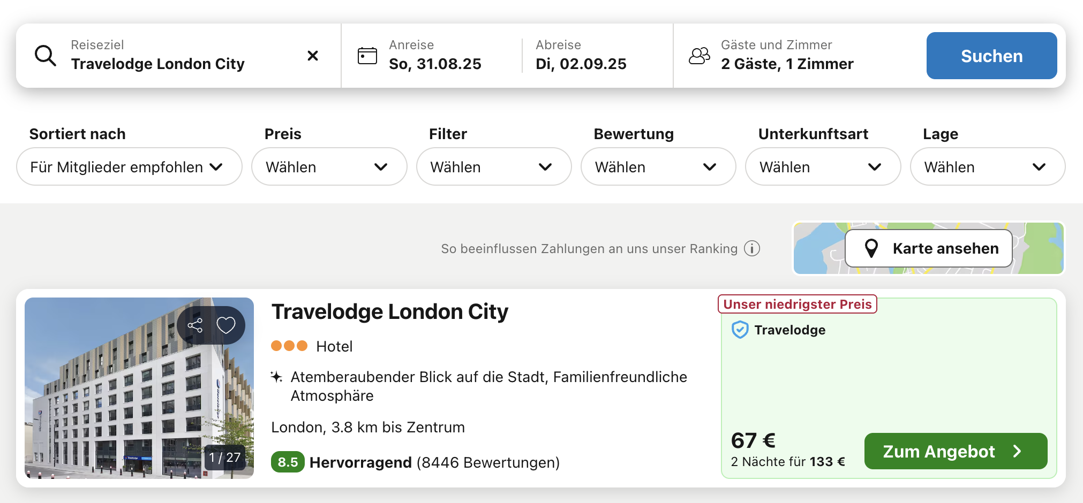Image resolution: width=1083 pixels, height=503 pixels.
Task: Click the calendar icon beside Anreise
Action: [x=367, y=56]
